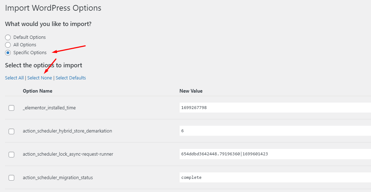371x192 pixels.
Task: Enable the action_scheduler_lock_async-request-runner checkbox
Action: pos(11,155)
